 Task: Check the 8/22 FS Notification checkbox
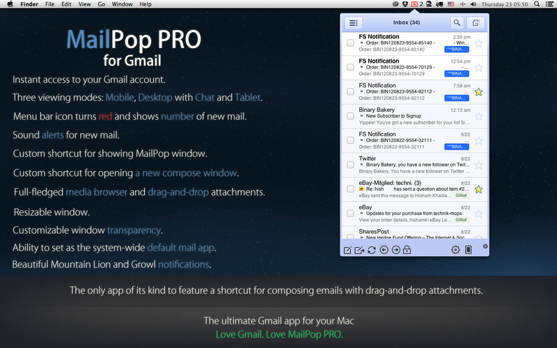tap(350, 141)
